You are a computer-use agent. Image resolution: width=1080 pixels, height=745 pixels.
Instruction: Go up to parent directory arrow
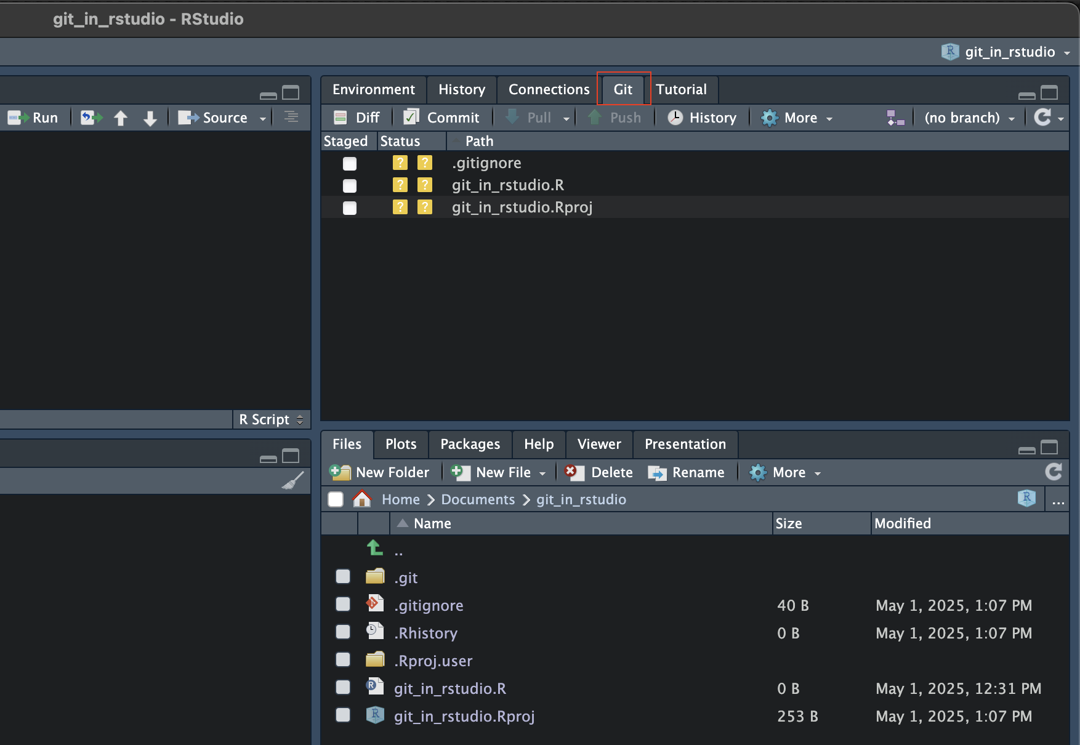[374, 548]
